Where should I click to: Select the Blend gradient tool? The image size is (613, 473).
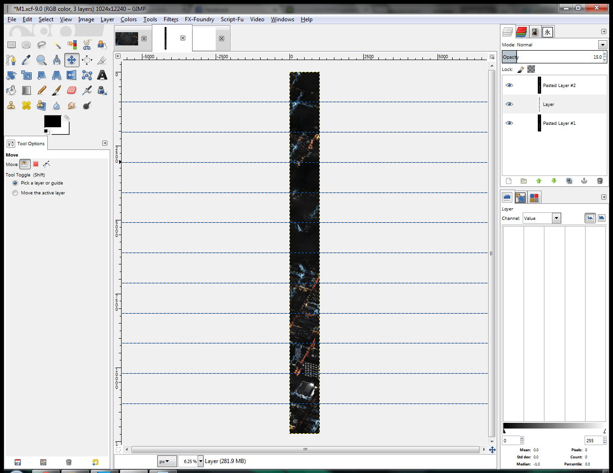tap(26, 90)
